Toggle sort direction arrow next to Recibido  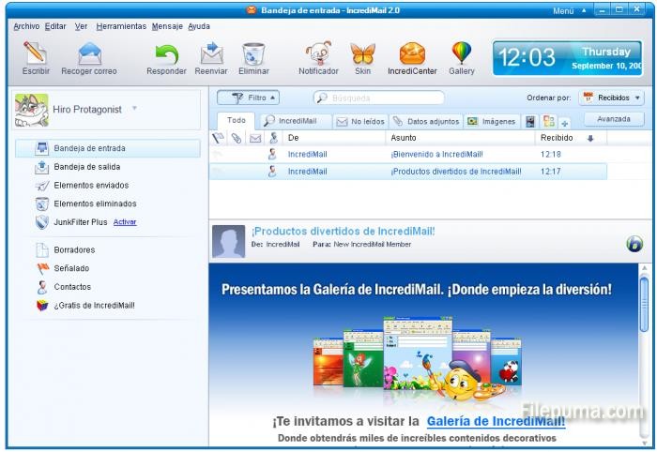click(x=590, y=139)
